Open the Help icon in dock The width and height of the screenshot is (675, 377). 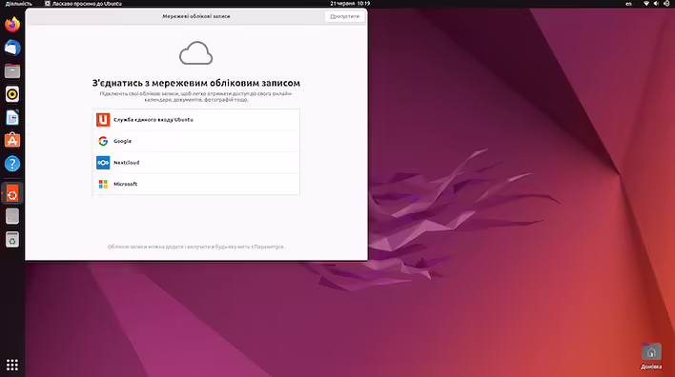[x=12, y=164]
